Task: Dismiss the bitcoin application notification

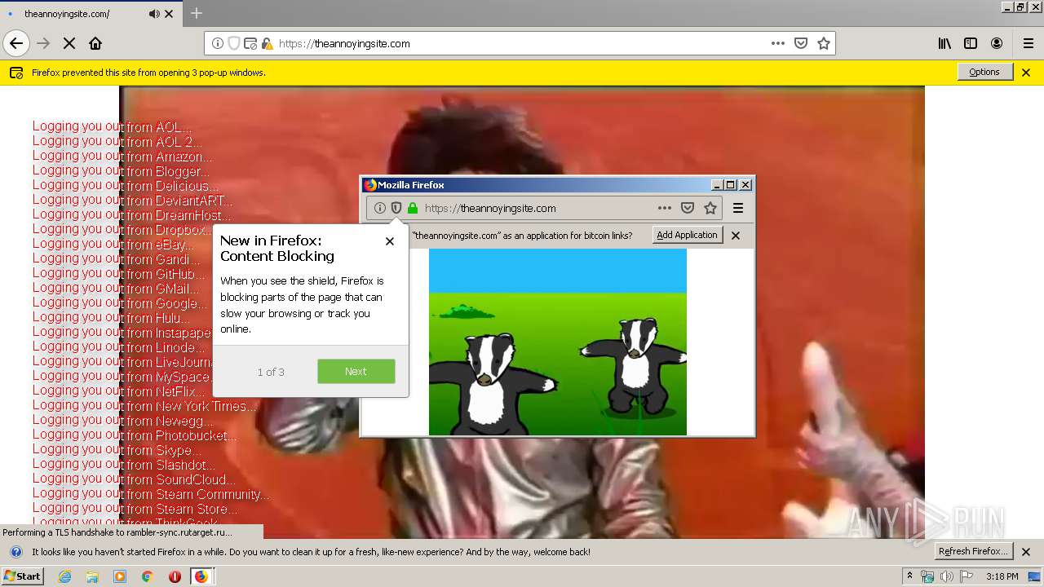Action: click(736, 236)
